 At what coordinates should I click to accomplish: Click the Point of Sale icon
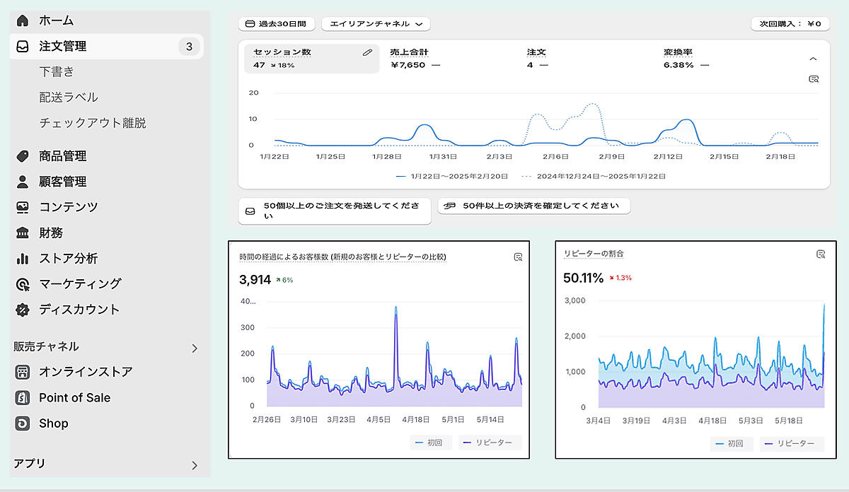23,398
